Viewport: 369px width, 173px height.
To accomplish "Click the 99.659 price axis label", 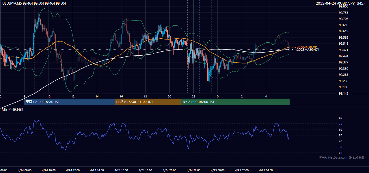I will (x=344, y=25).
